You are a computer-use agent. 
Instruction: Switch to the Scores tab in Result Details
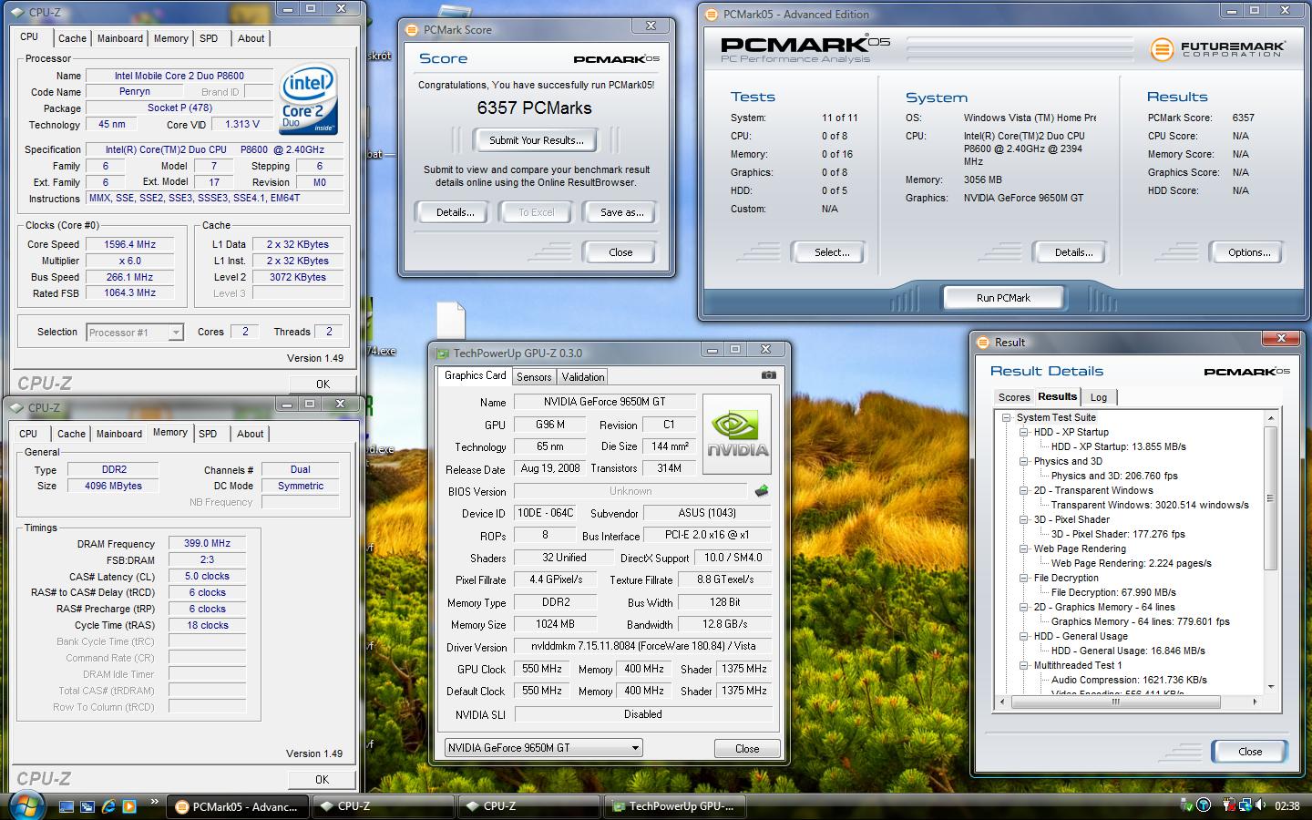coord(1014,397)
